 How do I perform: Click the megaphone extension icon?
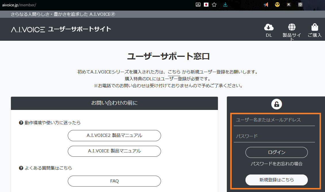266,5
